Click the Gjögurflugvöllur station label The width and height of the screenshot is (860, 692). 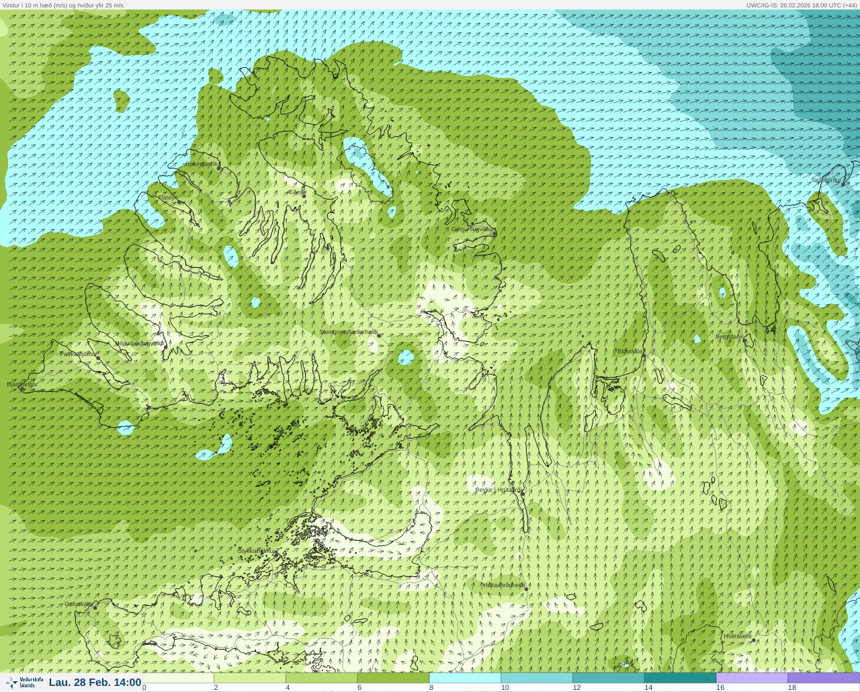tap(472, 229)
